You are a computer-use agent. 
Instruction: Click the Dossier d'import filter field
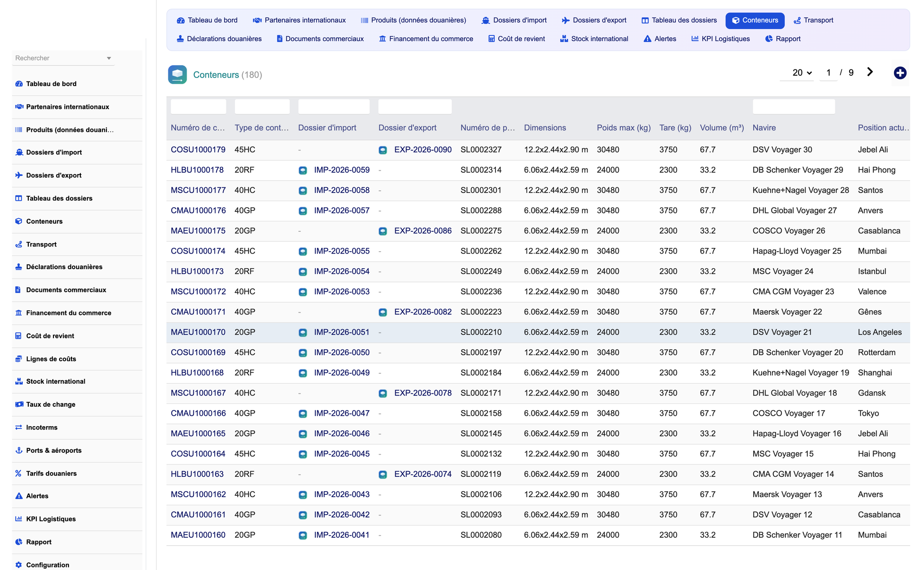pyautogui.click(x=334, y=106)
